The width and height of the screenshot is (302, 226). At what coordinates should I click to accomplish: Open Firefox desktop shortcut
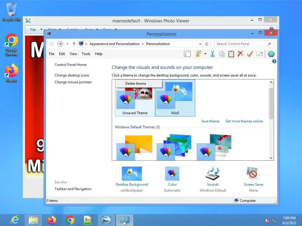click(x=12, y=73)
